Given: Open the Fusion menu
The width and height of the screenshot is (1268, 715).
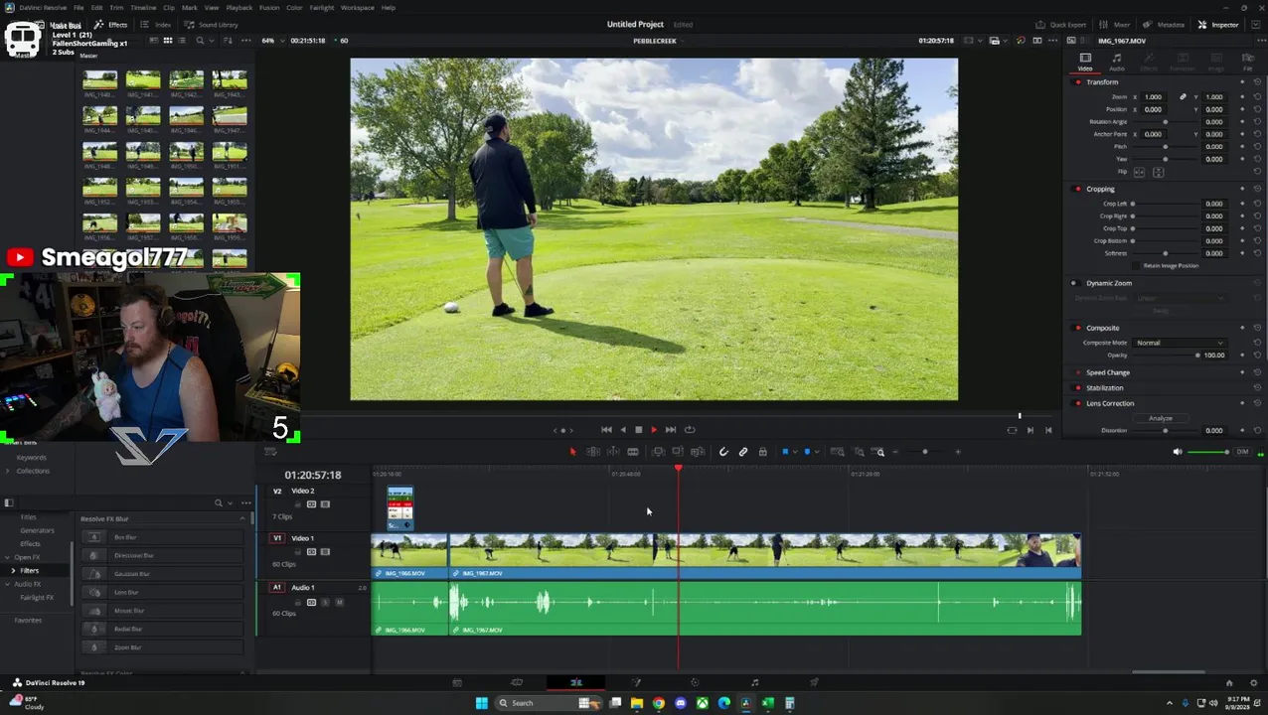Looking at the screenshot, I should coord(269,7).
